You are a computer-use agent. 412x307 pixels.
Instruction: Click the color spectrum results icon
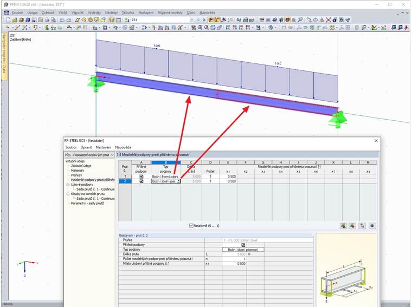374,28
